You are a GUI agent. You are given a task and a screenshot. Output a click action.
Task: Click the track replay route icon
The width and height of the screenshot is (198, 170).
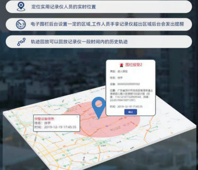(x=21, y=42)
